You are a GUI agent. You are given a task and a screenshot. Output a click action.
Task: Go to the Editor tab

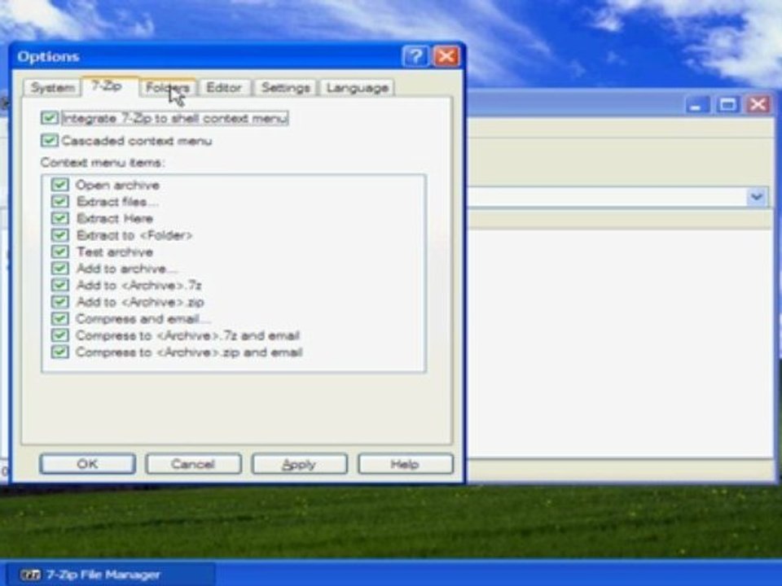pos(224,88)
